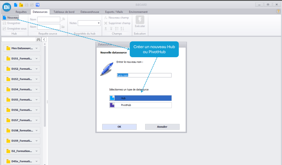
Task: Open help with the question mark icon
Action: pos(278,12)
